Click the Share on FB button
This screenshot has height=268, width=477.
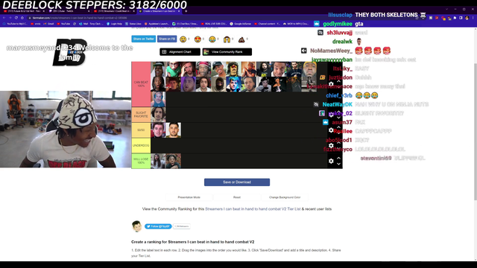(x=167, y=39)
